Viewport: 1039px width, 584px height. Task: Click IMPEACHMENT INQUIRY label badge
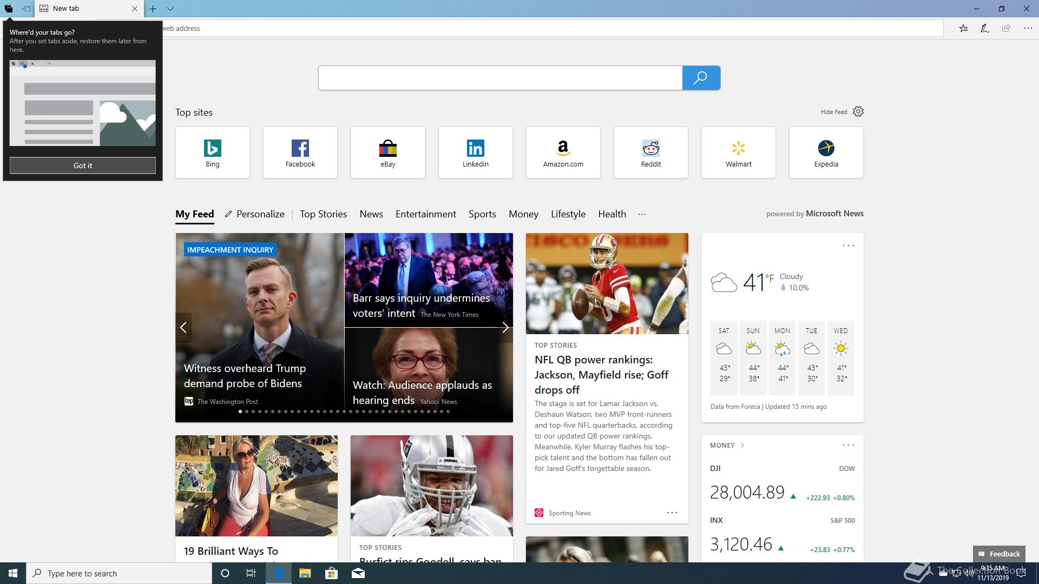230,250
